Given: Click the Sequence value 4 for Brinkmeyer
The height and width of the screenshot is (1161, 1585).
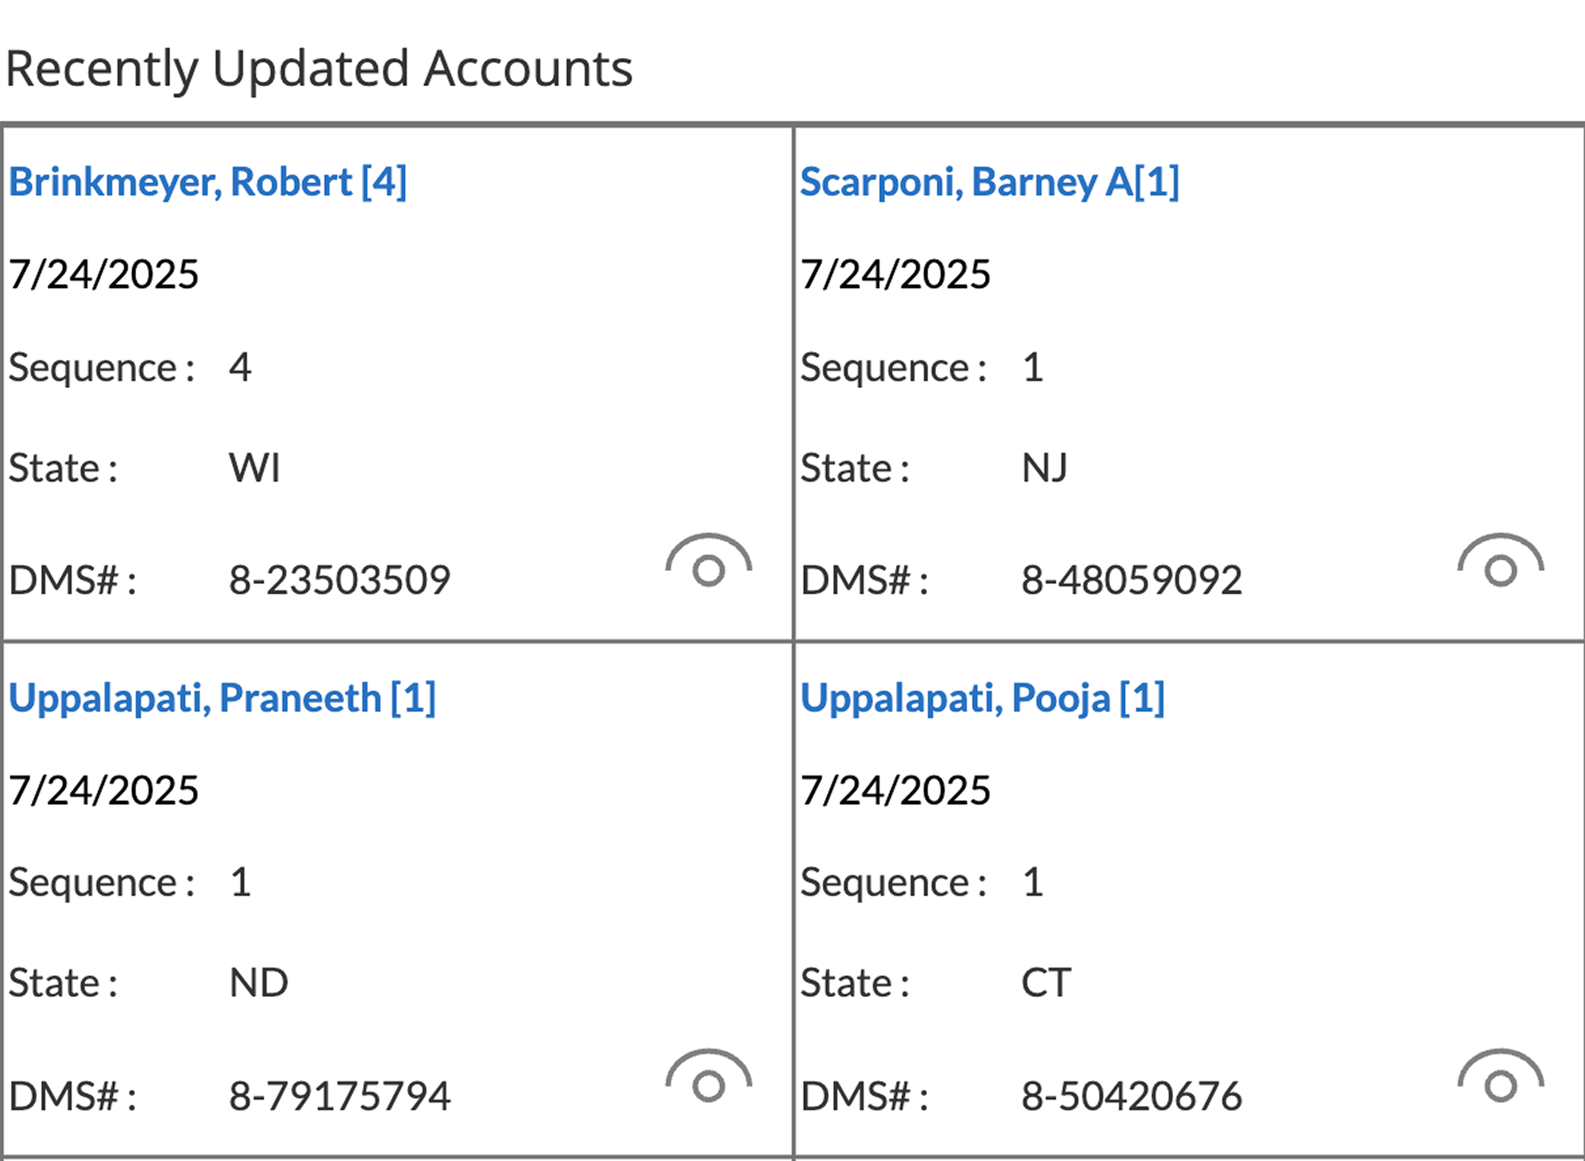Looking at the screenshot, I should coord(241,367).
